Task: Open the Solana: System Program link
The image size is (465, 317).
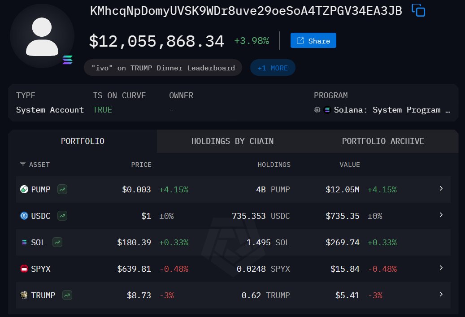Action: coord(392,110)
